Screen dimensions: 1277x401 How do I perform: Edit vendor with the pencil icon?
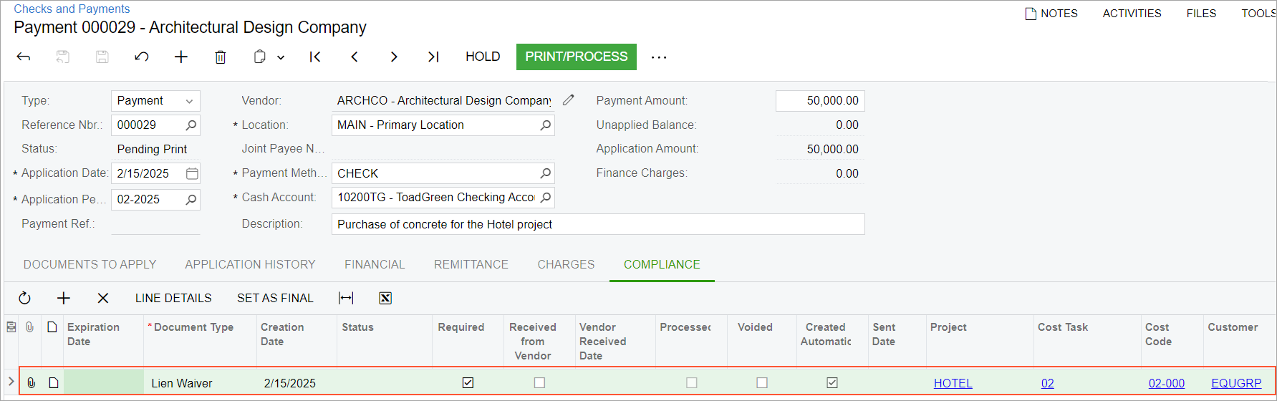pyautogui.click(x=569, y=100)
